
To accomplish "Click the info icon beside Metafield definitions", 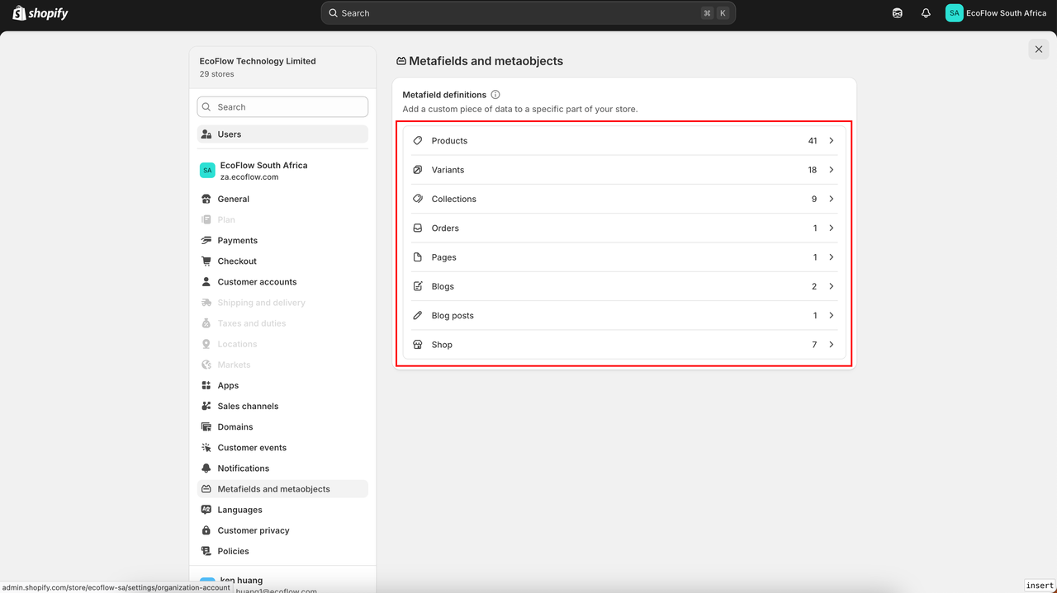I will (x=495, y=95).
